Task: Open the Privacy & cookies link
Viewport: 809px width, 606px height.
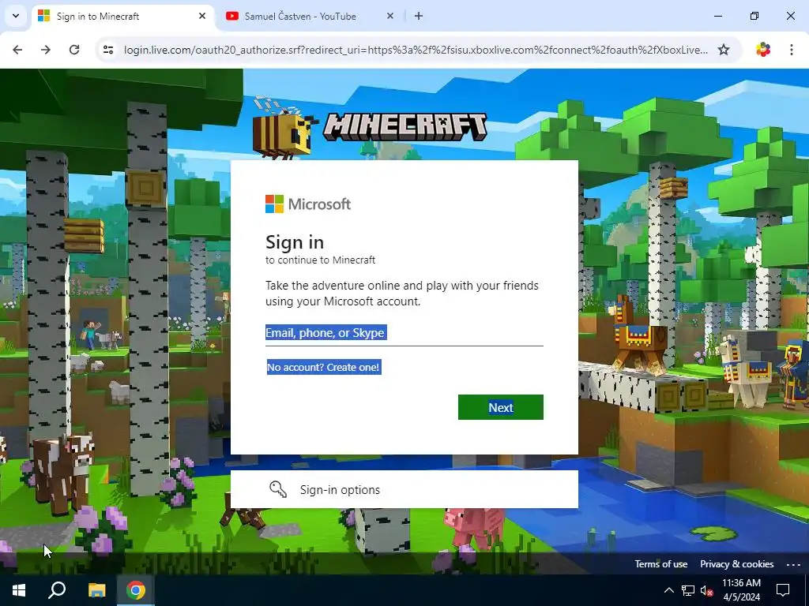Action: [x=737, y=563]
